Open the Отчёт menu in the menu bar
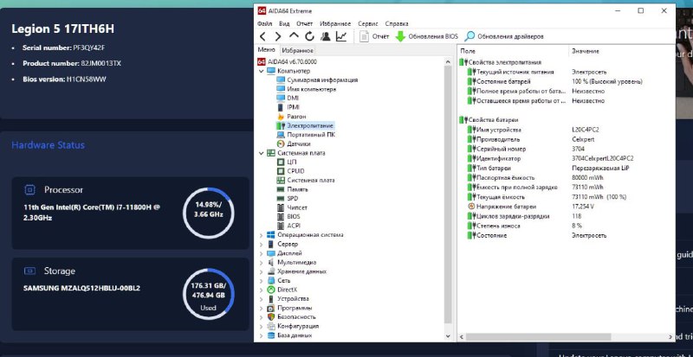The height and width of the screenshot is (357, 693). [305, 24]
